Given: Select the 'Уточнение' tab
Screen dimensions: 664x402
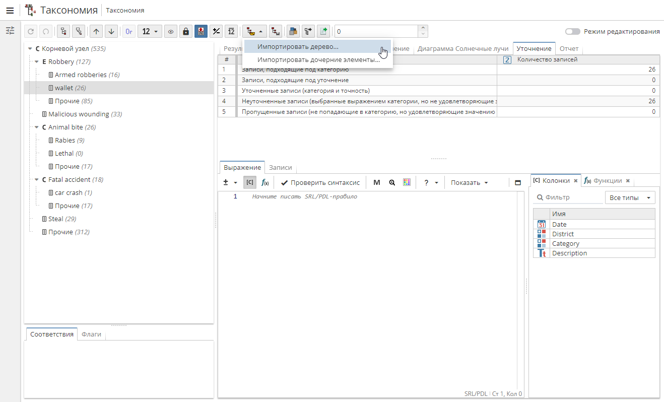Looking at the screenshot, I should pos(534,49).
